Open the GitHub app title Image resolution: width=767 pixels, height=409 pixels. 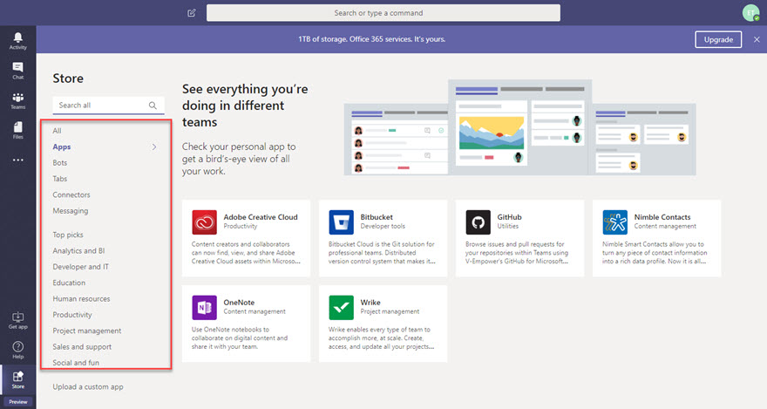pyautogui.click(x=509, y=217)
